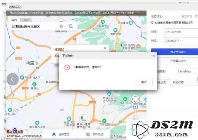Click the 虚拟定位 person pin icon
Image resolution: width=198 pixels, height=140 pixels.
[54, 135]
